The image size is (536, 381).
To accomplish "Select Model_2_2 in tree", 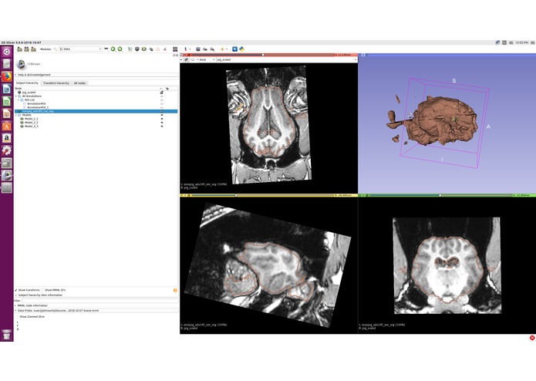I will [x=32, y=123].
